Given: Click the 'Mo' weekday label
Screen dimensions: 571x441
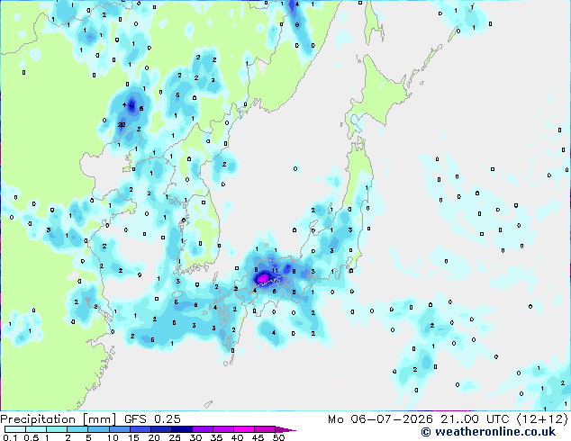Looking at the screenshot, I should click(336, 419).
